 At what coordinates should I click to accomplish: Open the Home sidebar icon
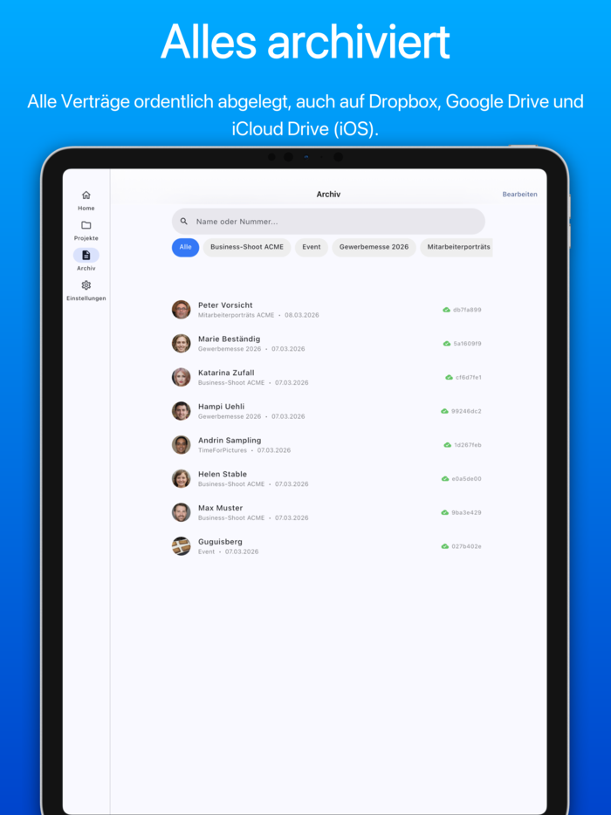[86, 195]
